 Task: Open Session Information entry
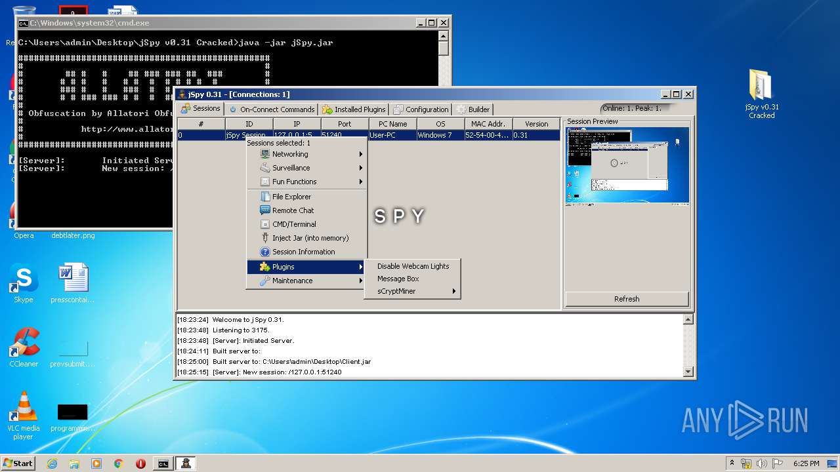pyautogui.click(x=306, y=252)
